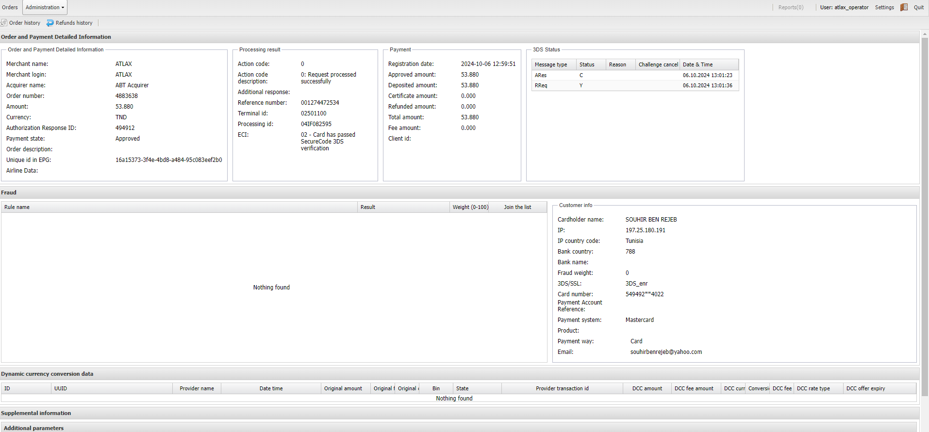Collapse the Dynamic currency conversion data section

47,374
